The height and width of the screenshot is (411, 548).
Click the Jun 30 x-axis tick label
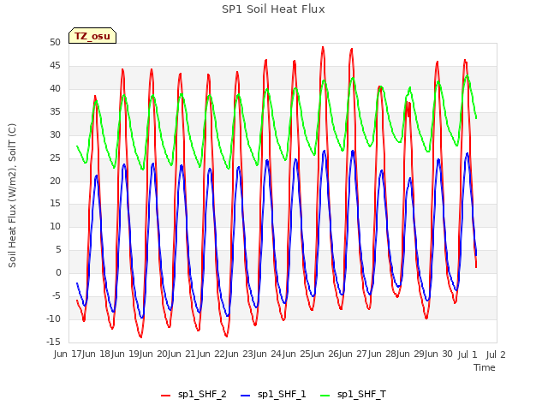click(x=440, y=354)
